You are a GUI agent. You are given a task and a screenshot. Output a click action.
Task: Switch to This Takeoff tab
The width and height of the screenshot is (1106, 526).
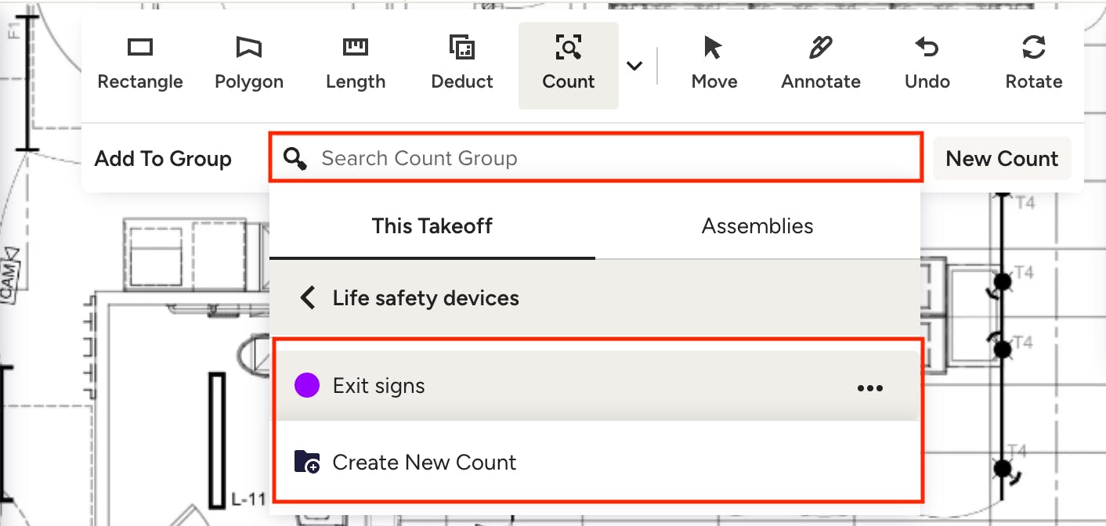tap(432, 226)
